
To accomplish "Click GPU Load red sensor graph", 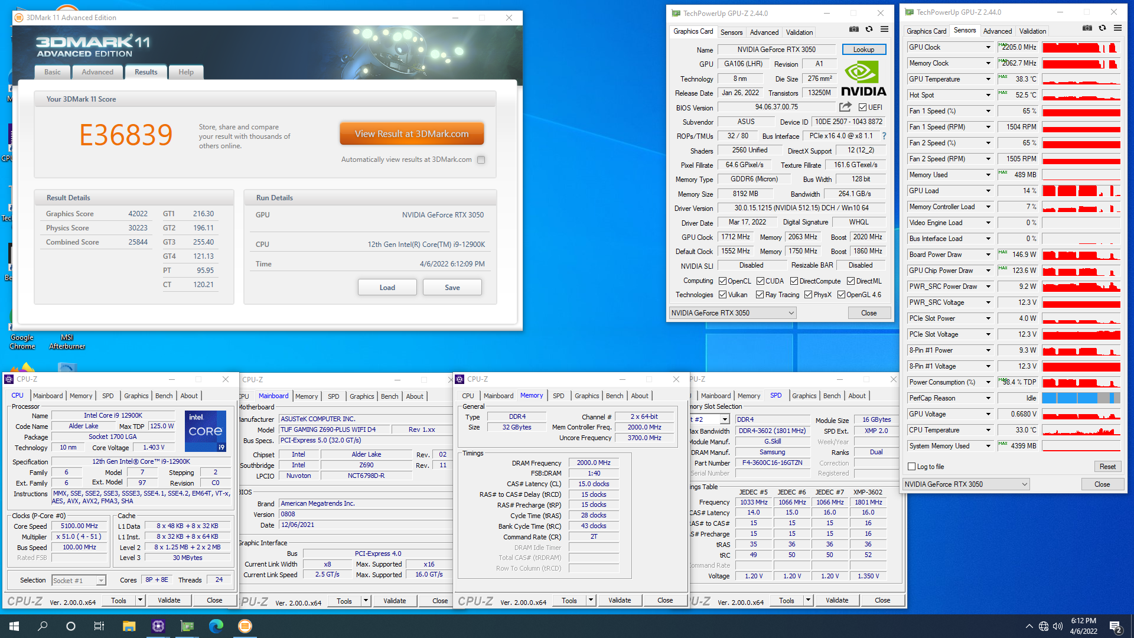I will point(1081,191).
